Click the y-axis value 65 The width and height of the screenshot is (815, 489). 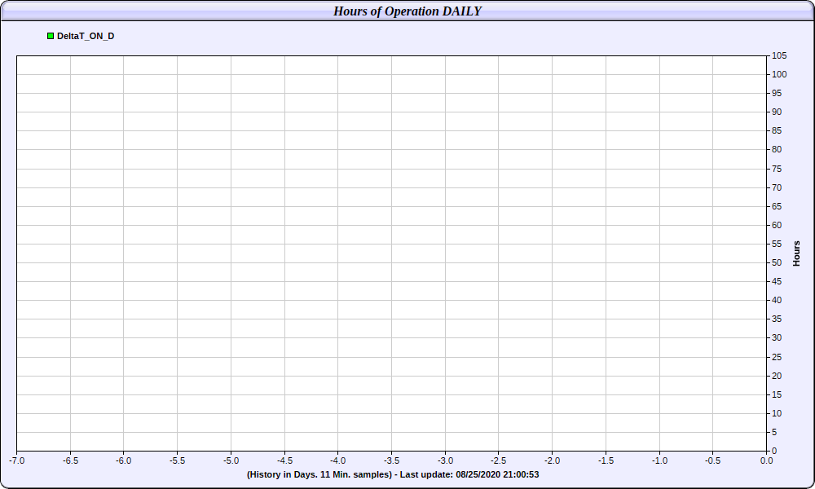coord(777,206)
